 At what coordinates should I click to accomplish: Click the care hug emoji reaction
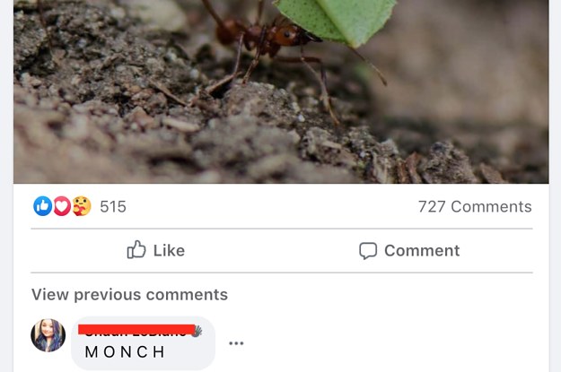coord(82,206)
